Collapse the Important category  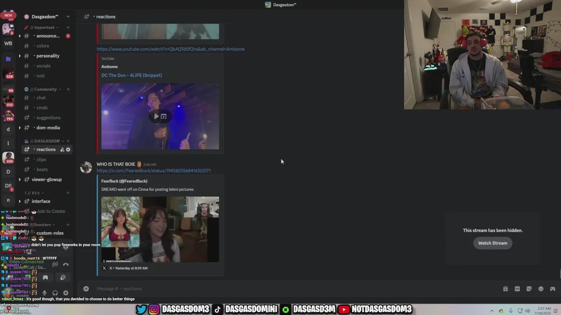(44, 28)
